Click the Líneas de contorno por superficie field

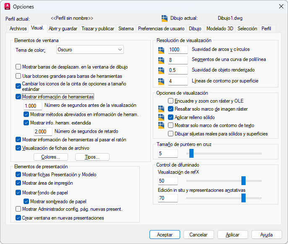(178, 81)
